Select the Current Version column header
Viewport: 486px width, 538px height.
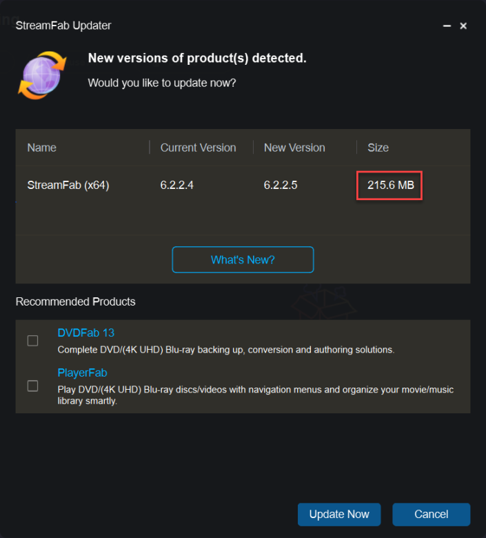[x=199, y=148]
